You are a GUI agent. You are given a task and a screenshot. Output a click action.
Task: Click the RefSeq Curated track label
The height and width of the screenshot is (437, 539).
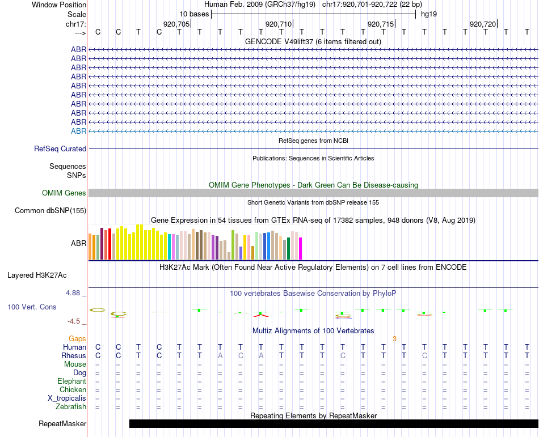tap(60, 149)
